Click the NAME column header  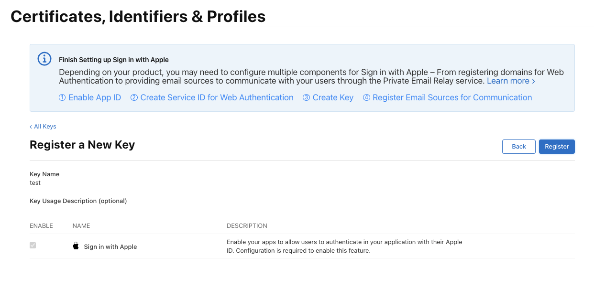coord(81,226)
